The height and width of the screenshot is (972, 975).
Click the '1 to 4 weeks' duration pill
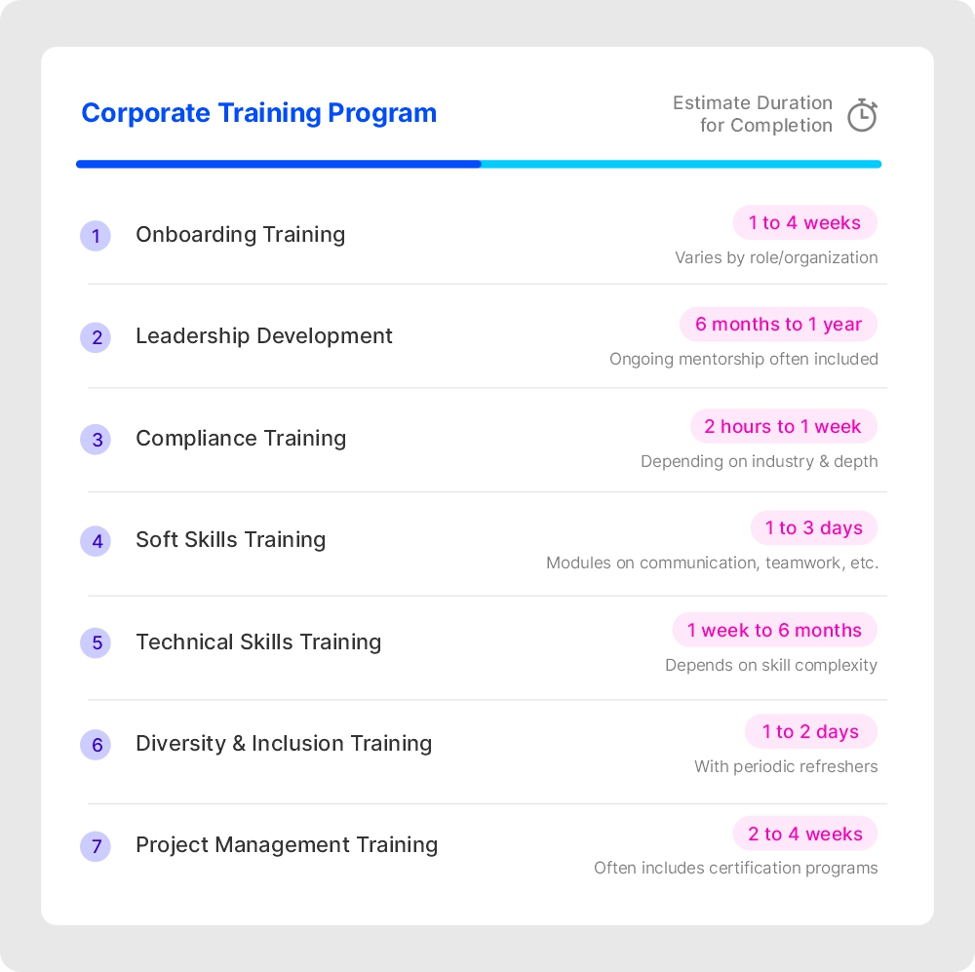[805, 222]
